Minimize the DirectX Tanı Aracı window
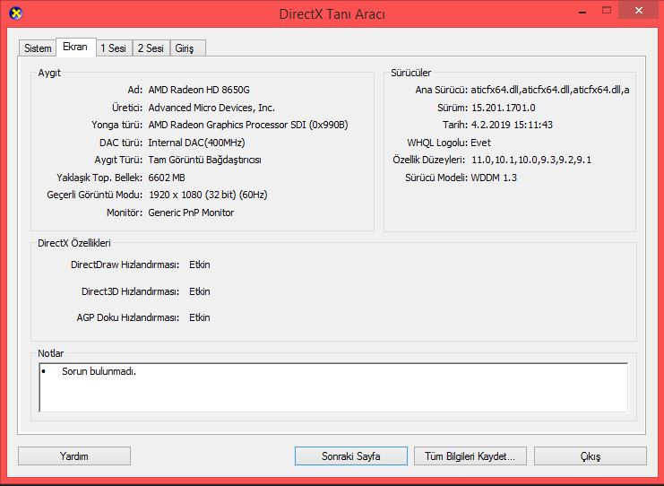664x486 pixels. pyautogui.click(x=582, y=12)
